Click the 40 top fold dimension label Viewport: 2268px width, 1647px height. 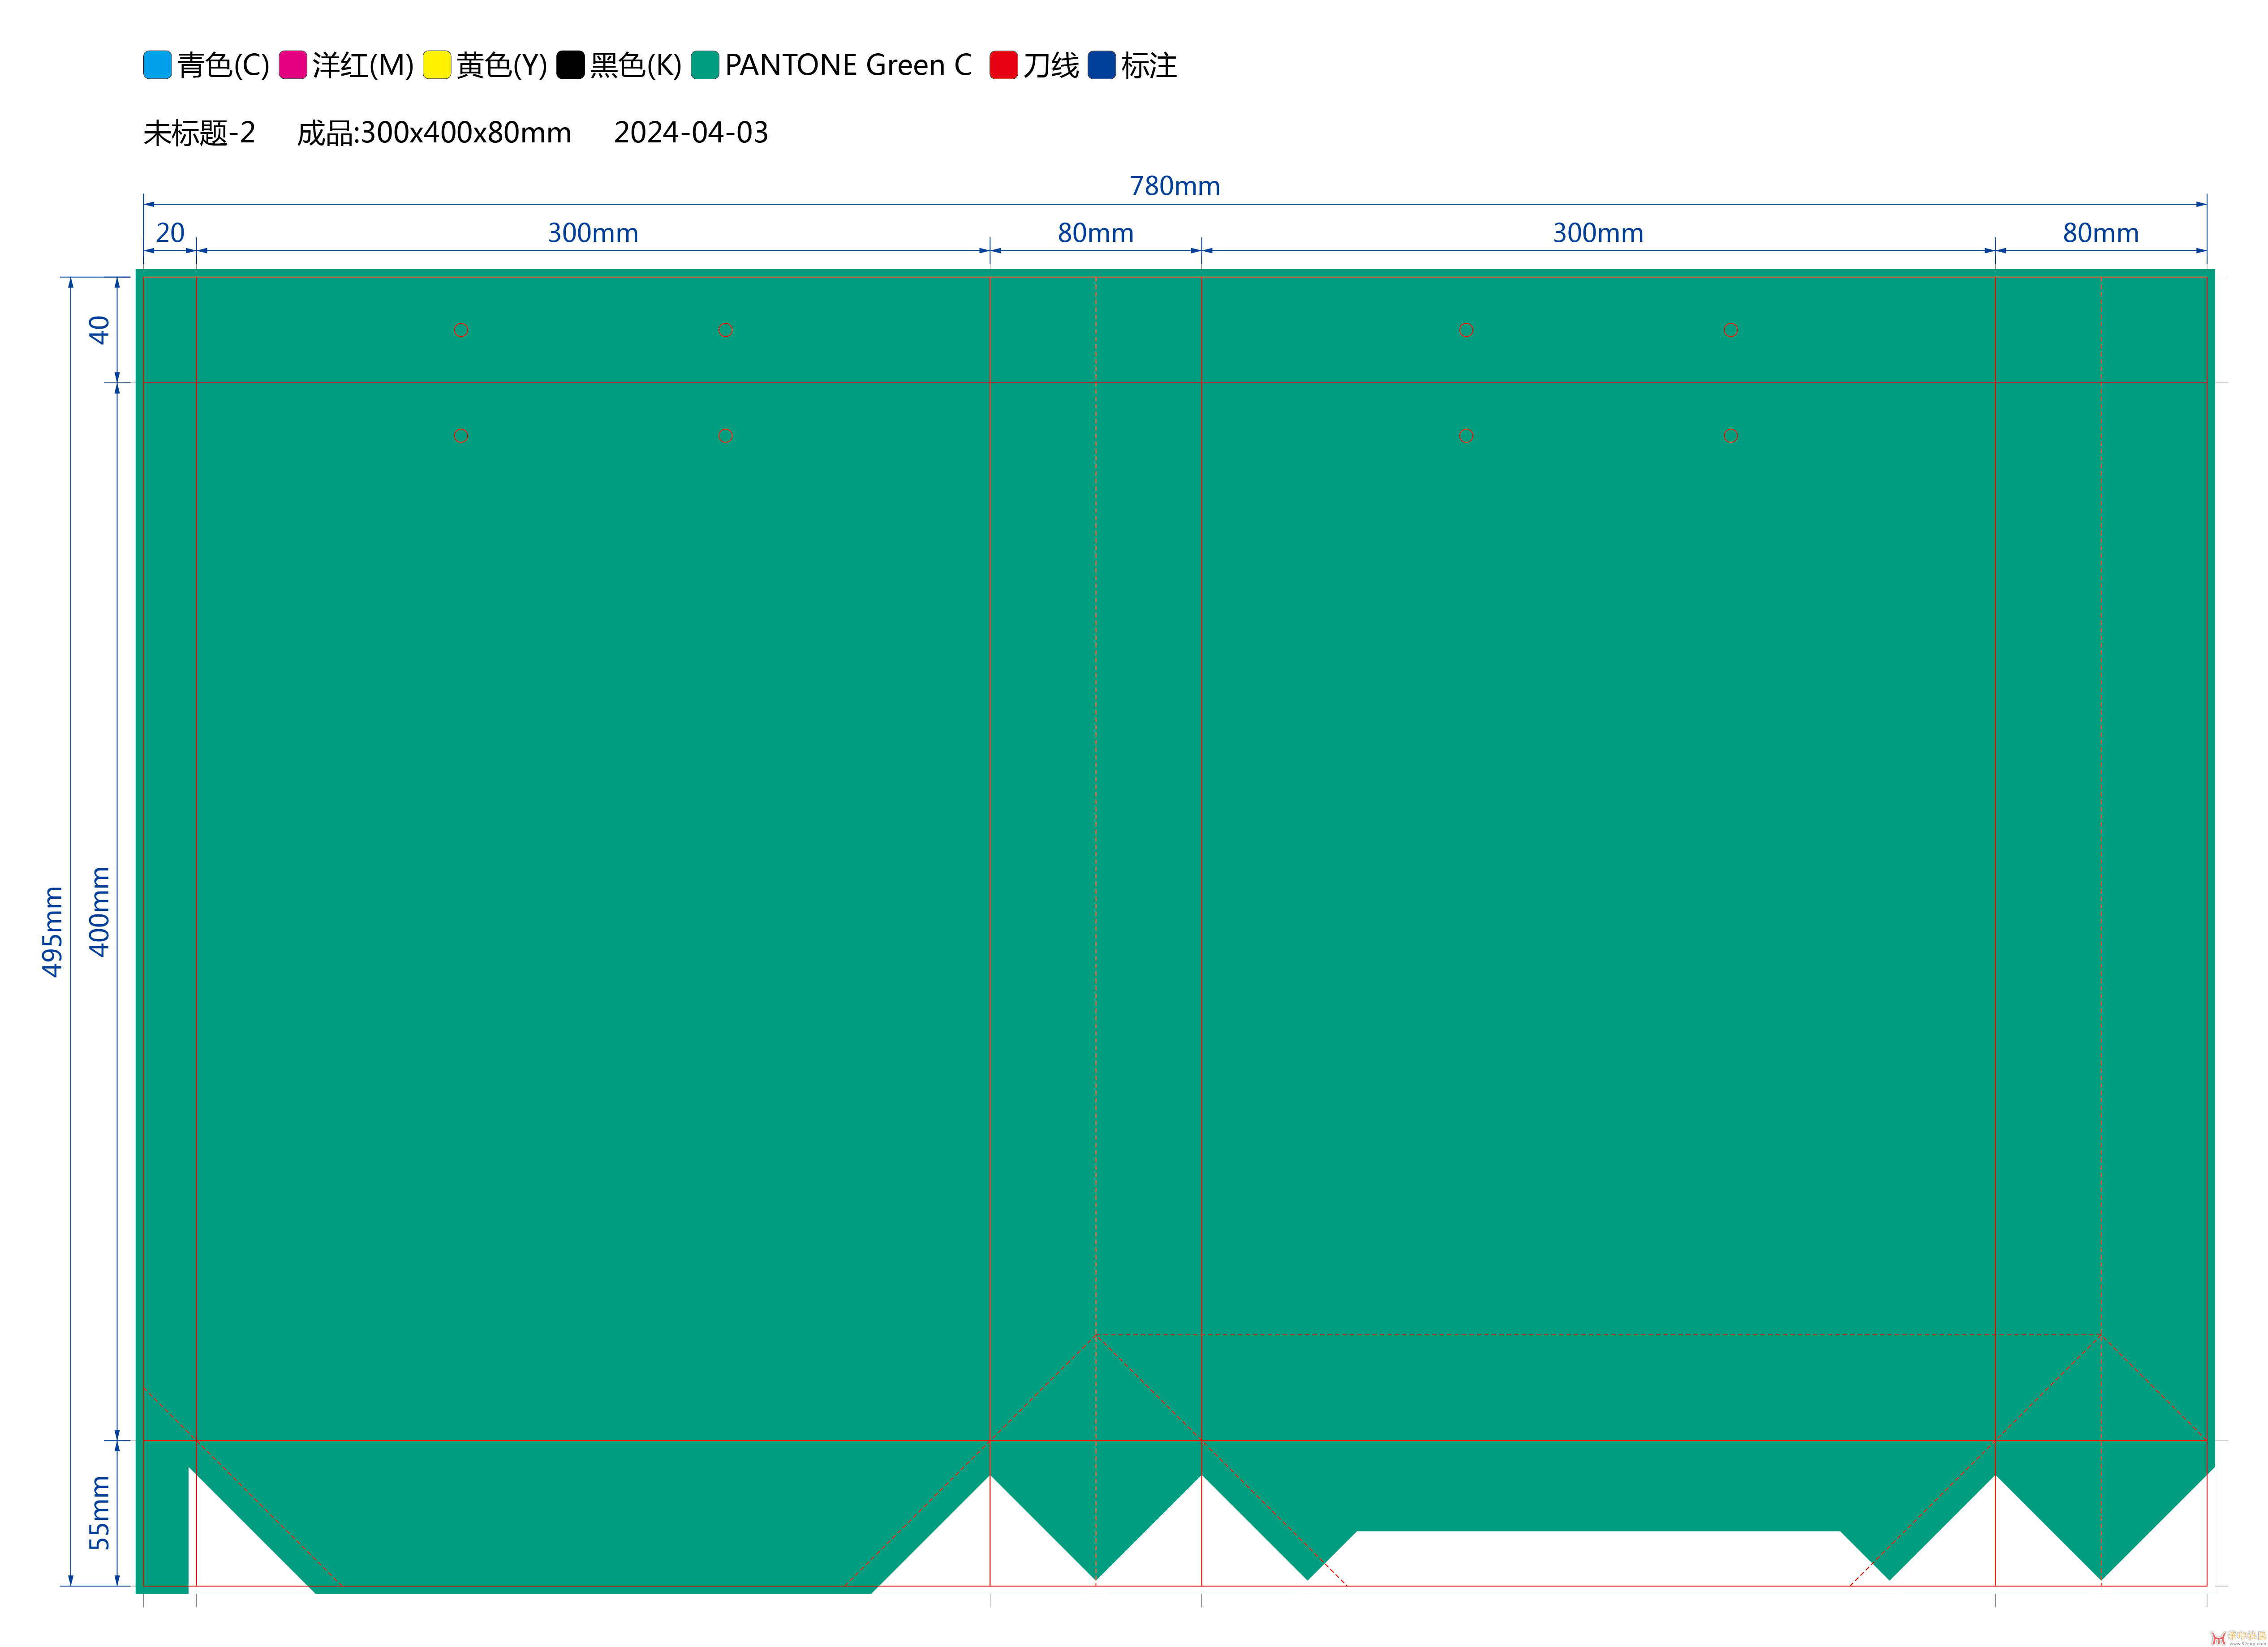[99, 330]
